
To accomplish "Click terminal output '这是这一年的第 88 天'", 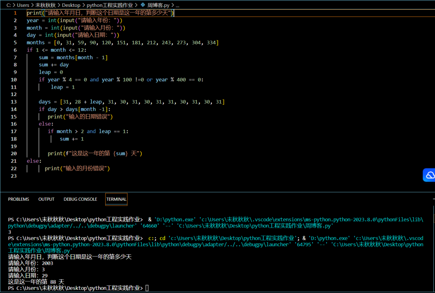I will coord(36,282).
